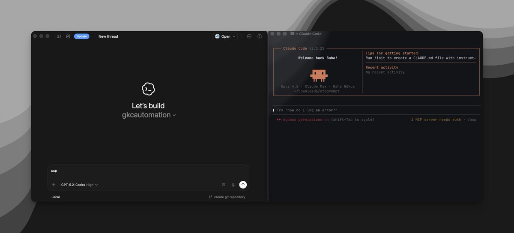Click the Tips for getting started heading
The image size is (514, 233).
[391, 53]
